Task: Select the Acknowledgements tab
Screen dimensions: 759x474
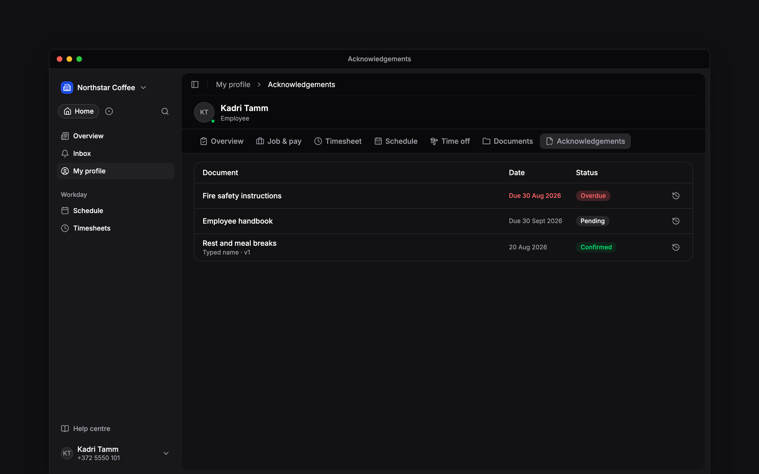Action: (585, 141)
